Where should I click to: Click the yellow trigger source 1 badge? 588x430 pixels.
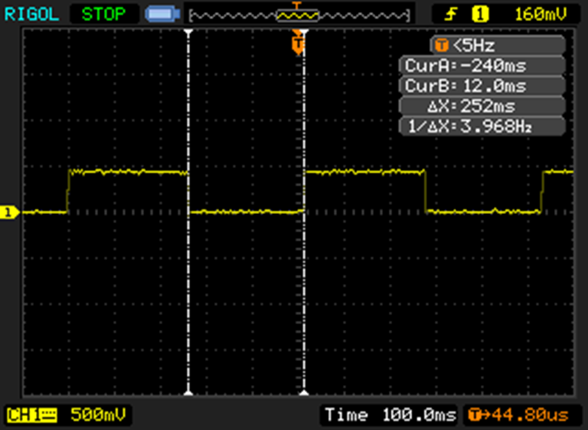click(x=480, y=13)
